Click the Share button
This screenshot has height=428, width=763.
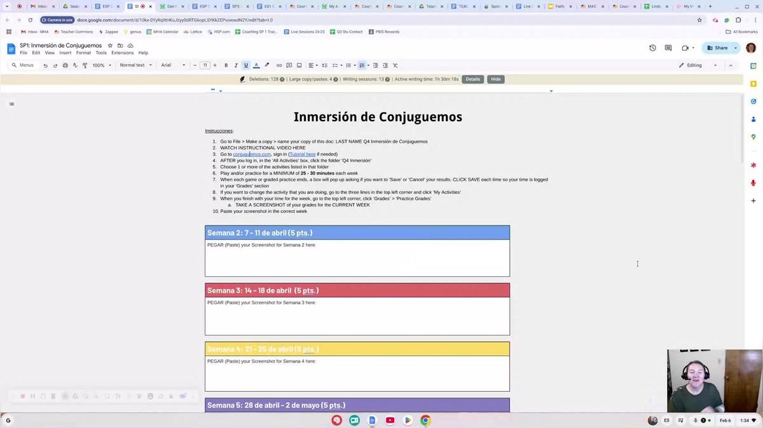pyautogui.click(x=717, y=48)
